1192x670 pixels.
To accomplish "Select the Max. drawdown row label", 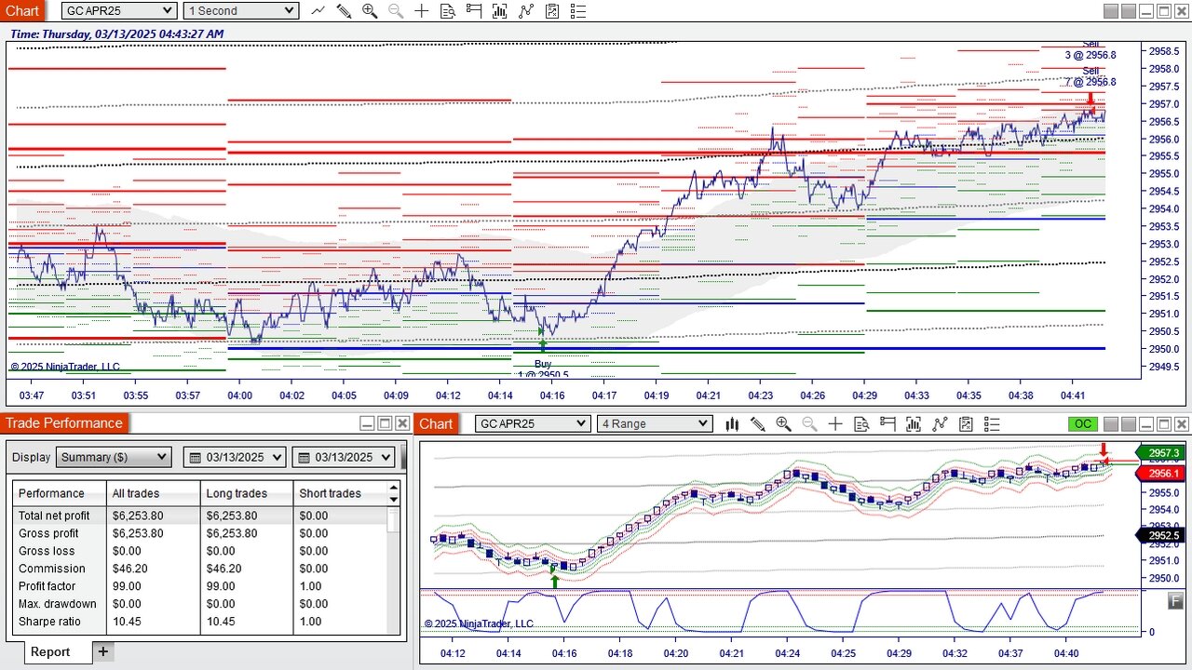I will [x=57, y=604].
